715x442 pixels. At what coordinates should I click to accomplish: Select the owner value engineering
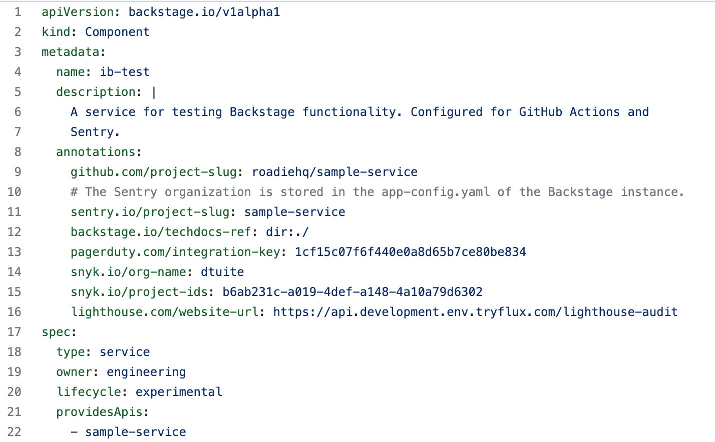[146, 371]
